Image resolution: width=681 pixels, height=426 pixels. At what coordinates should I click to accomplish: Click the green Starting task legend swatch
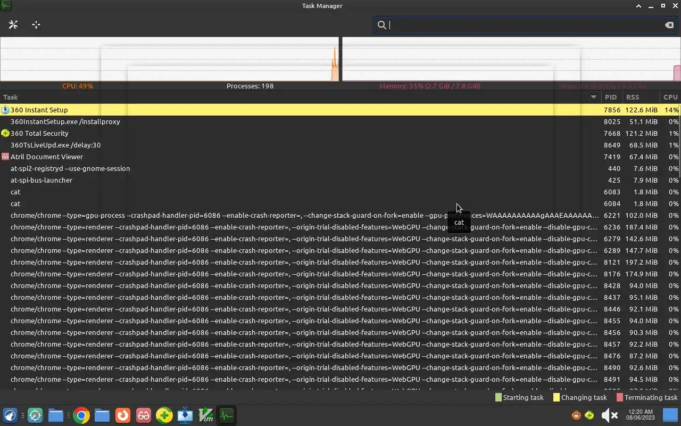pyautogui.click(x=499, y=397)
